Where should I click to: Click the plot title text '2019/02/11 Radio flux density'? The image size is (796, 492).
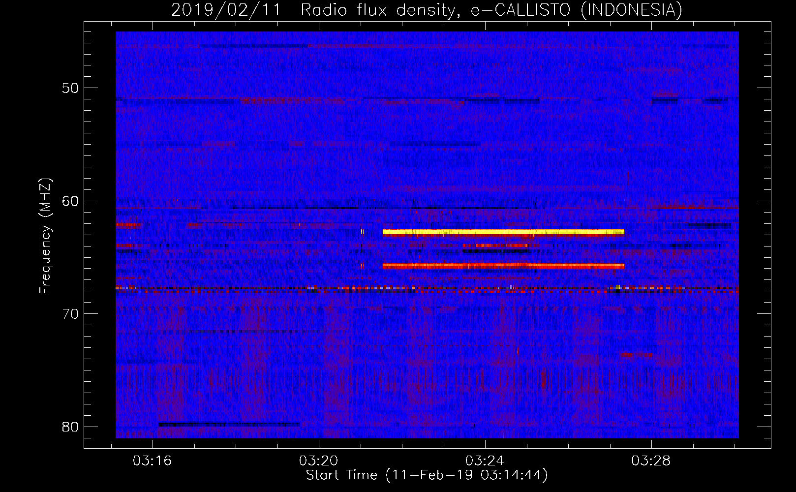pyautogui.click(x=312, y=10)
